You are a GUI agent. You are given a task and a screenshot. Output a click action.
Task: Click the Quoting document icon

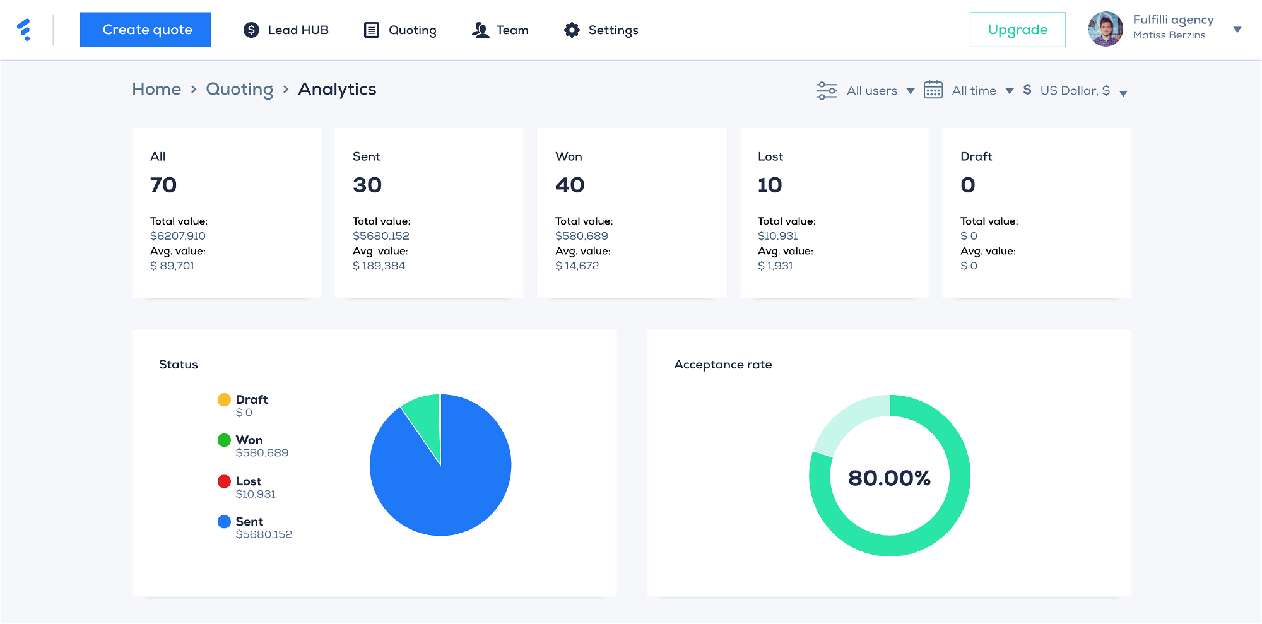point(372,30)
